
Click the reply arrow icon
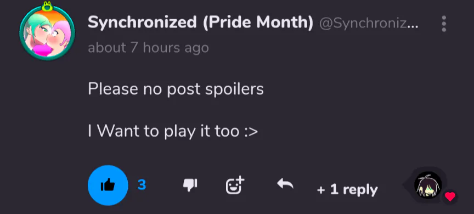(285, 184)
